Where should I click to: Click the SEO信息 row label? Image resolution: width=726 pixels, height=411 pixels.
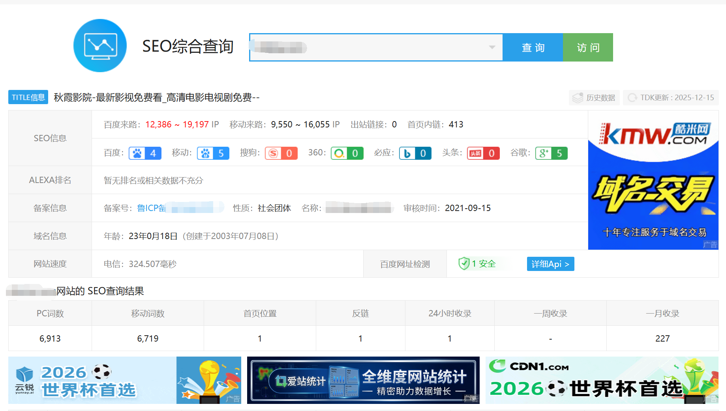coord(50,138)
